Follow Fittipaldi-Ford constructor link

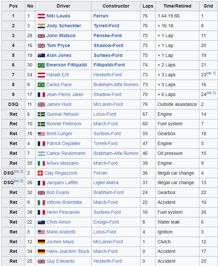pyautogui.click(x=109, y=65)
